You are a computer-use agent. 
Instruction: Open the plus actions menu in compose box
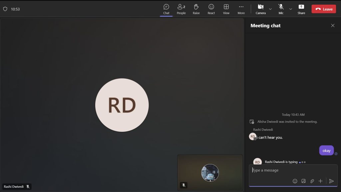click(x=320, y=181)
